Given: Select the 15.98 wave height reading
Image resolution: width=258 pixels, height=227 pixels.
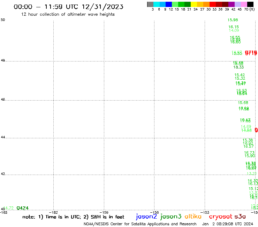Looking at the screenshot, I should tap(233, 20).
